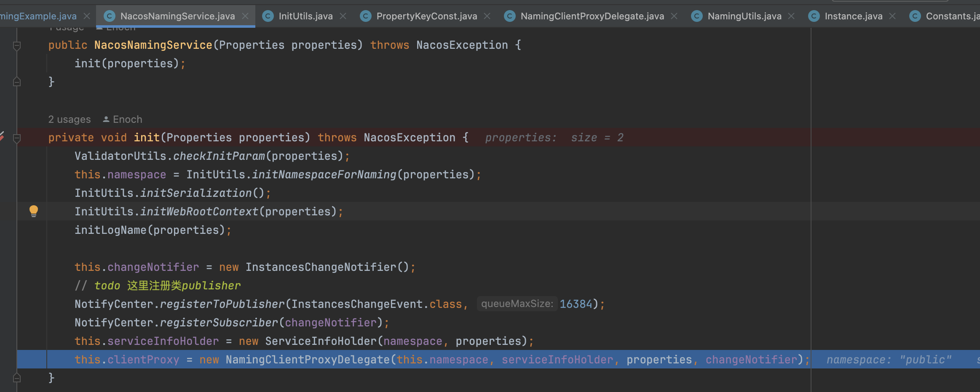Viewport: 980px width, 392px height.
Task: Open the Instance.java tab
Action: (853, 16)
